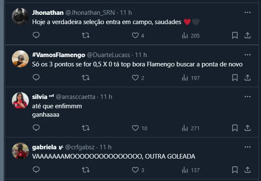This screenshot has height=181, width=261.
Task: Open more options on Jhonathan's tweet
Action: pyautogui.click(x=248, y=12)
